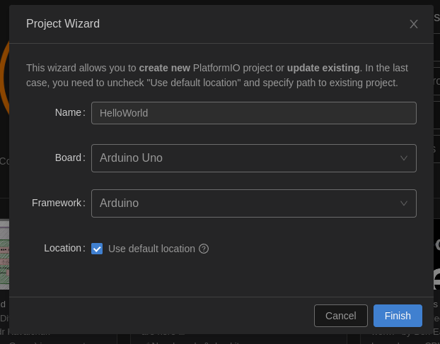Click the chevron arrow in Framework field
This screenshot has width=440, height=344.
pyautogui.click(x=404, y=203)
